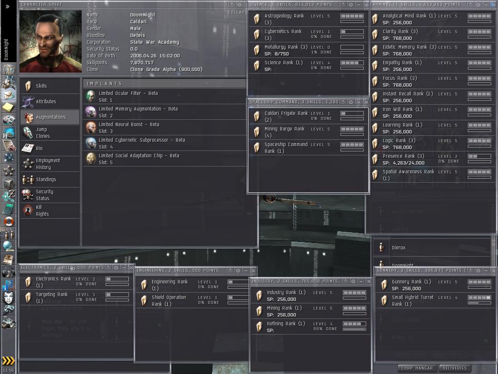Toggle pin on Character Sheet header
The width and height of the screenshot is (498, 374).
pos(231,4)
